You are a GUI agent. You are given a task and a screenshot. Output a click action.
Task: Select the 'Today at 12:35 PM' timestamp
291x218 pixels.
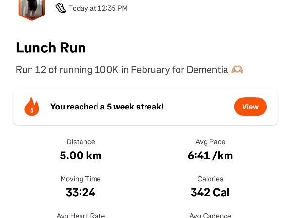click(x=98, y=8)
